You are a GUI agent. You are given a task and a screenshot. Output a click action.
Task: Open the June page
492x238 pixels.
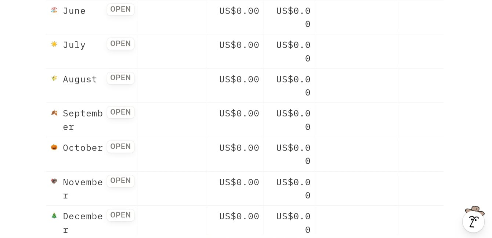tap(120, 10)
